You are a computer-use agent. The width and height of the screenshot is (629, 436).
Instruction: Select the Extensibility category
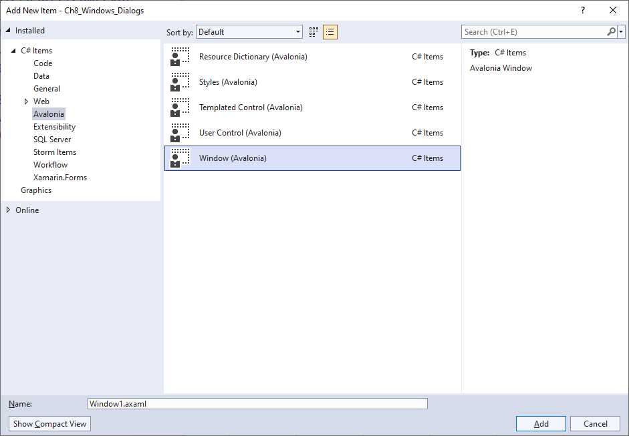click(55, 127)
